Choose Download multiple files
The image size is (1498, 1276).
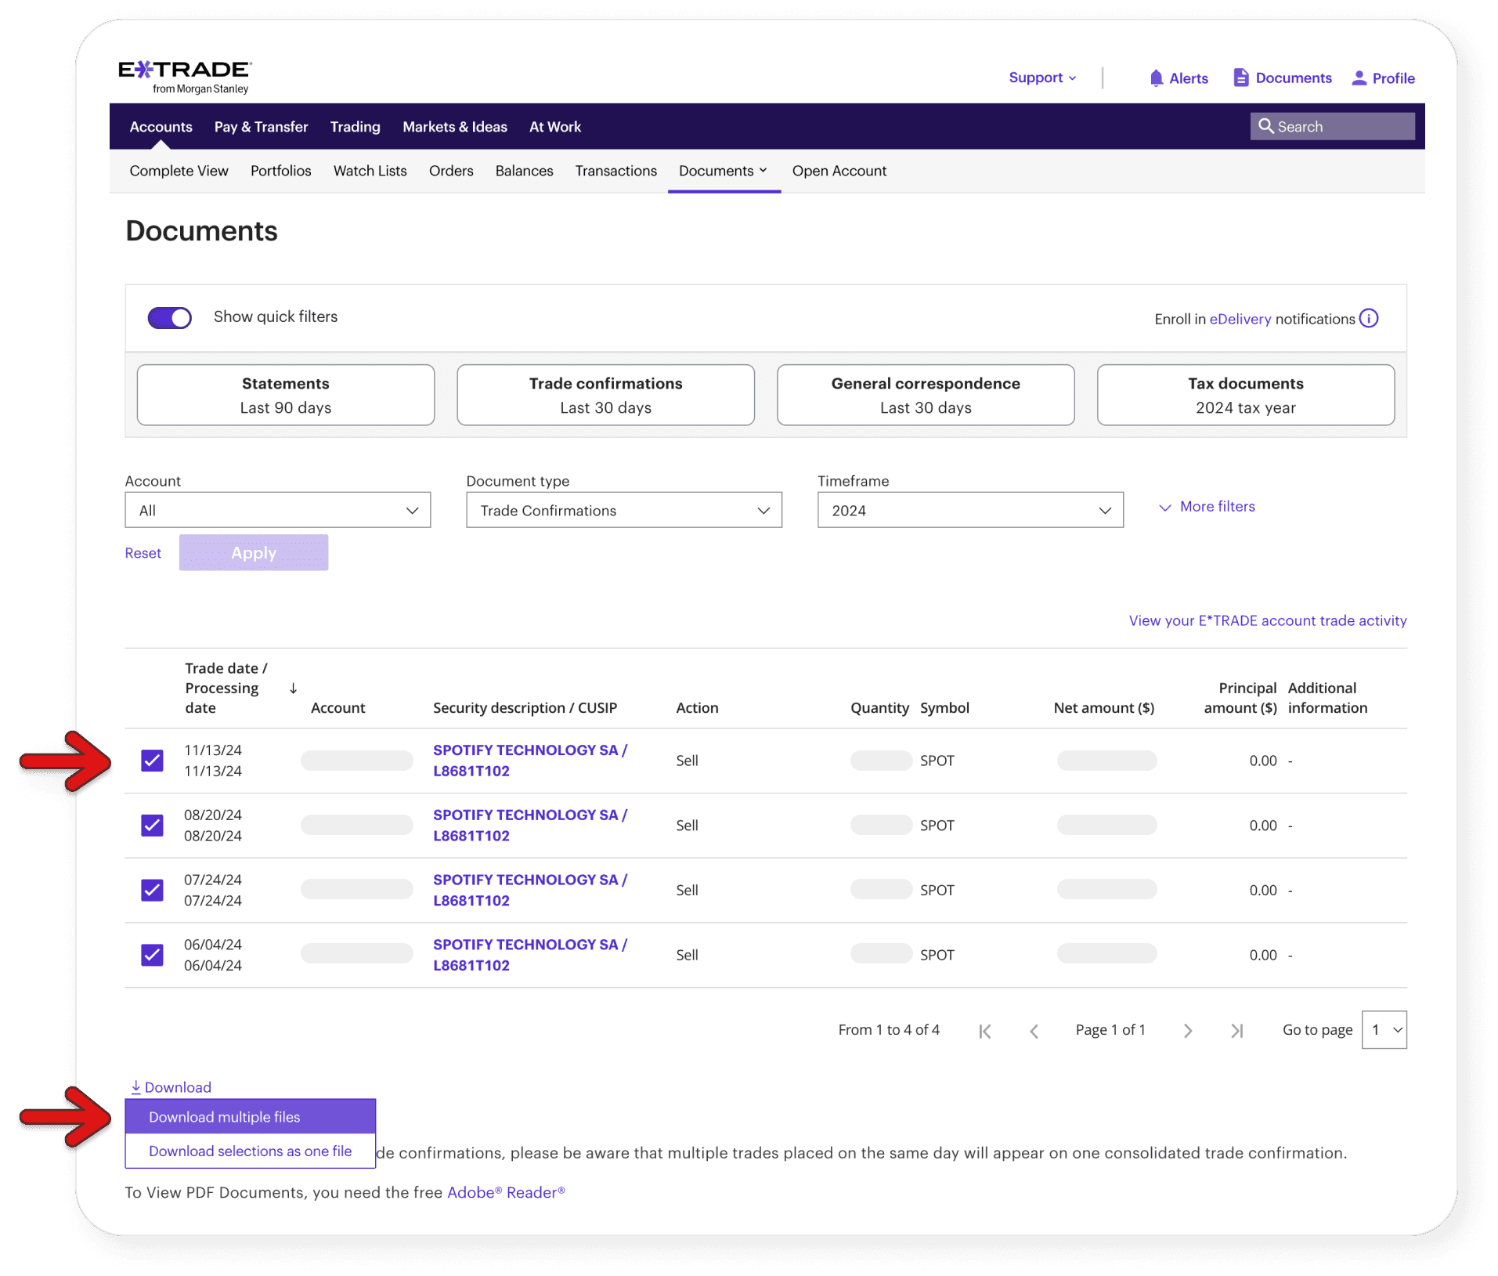pos(251,1117)
